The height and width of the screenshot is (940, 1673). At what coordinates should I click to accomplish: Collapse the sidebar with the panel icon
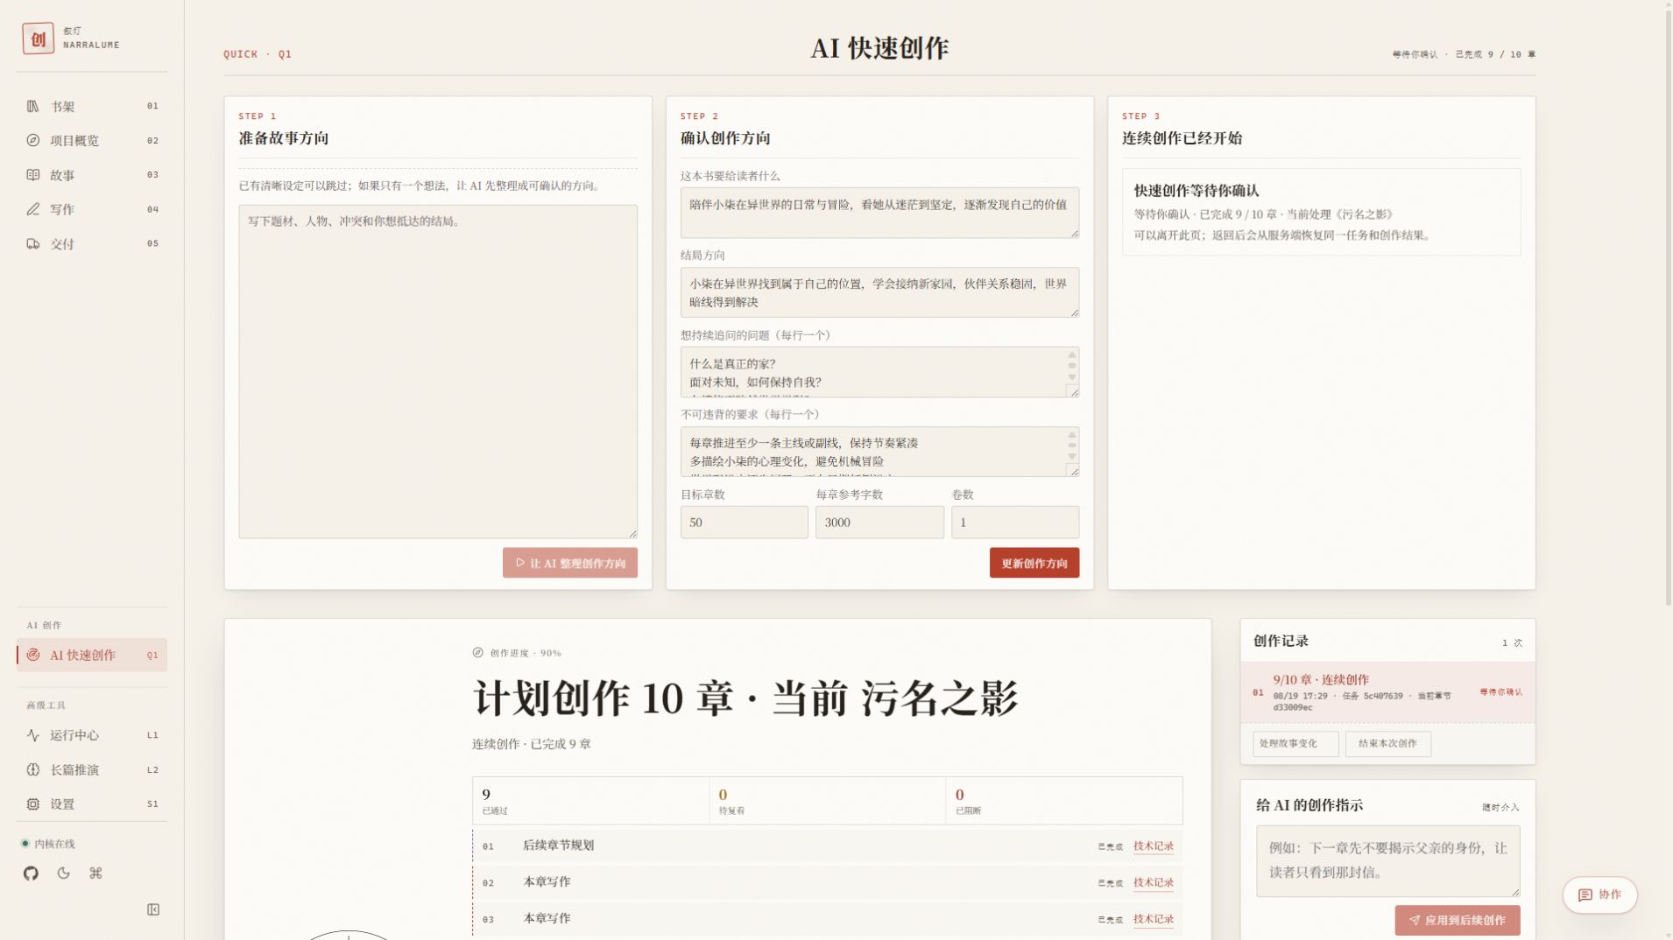(x=153, y=910)
